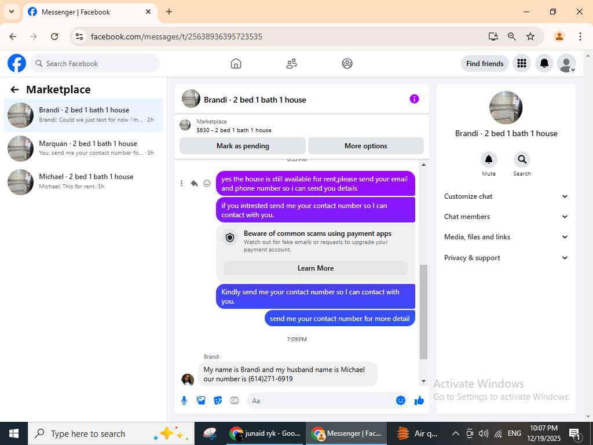Mute the Brandi conversation
This screenshot has width=593, height=445.
pyautogui.click(x=489, y=160)
